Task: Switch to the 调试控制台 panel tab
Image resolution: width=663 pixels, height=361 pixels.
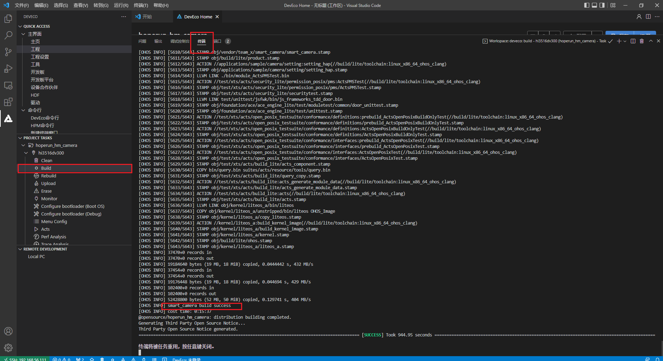Action: point(180,41)
